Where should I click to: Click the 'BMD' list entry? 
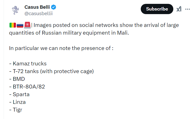17,79
